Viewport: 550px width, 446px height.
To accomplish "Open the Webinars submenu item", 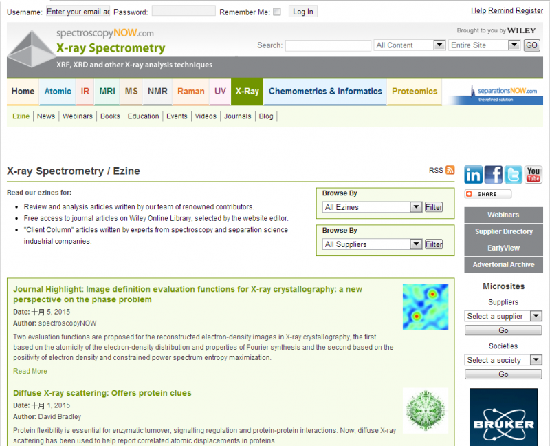I will pos(78,116).
